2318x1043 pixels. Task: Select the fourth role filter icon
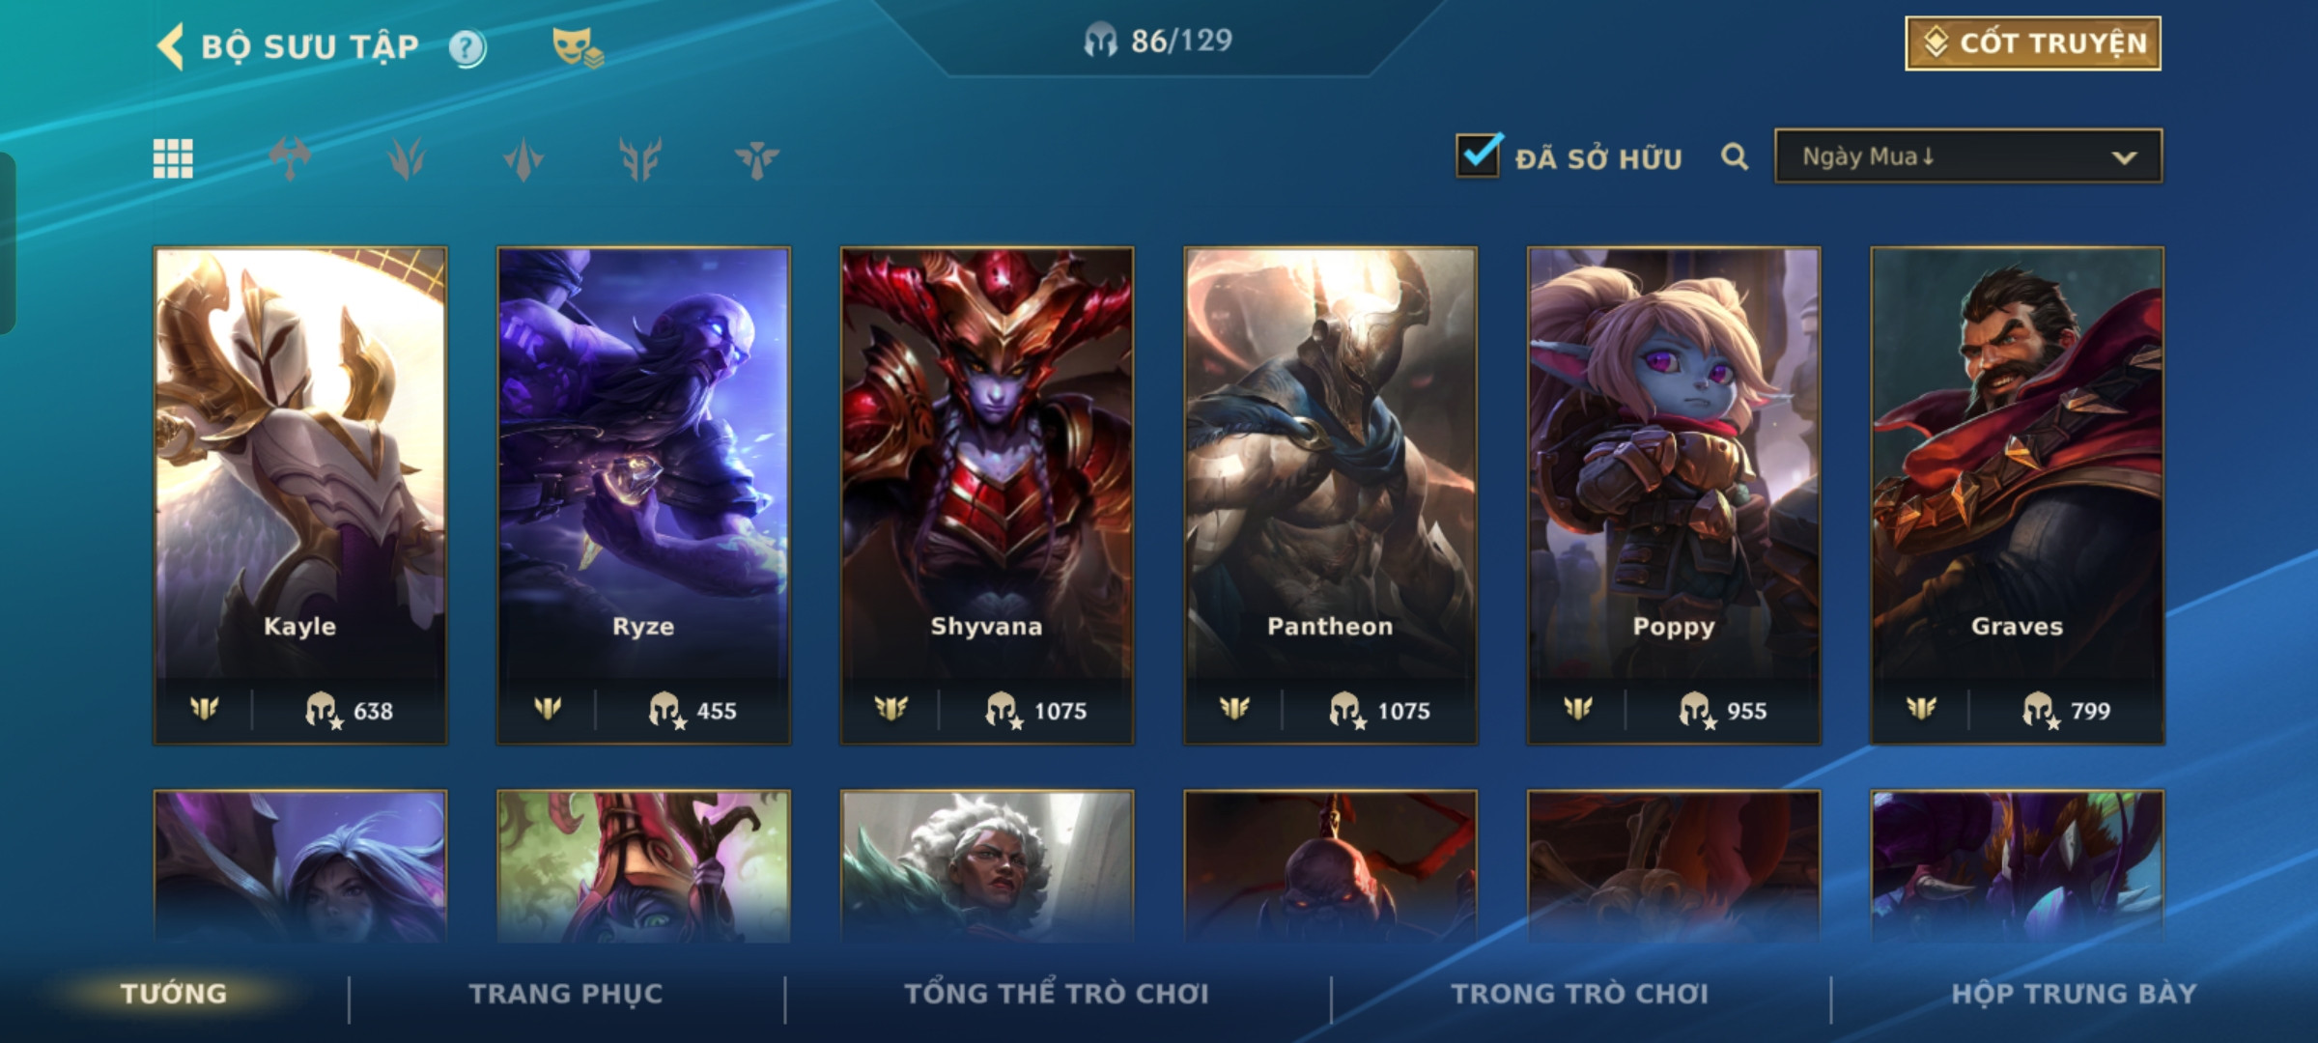[640, 158]
